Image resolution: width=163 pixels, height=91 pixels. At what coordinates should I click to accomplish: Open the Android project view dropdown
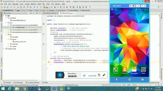(15, 13)
